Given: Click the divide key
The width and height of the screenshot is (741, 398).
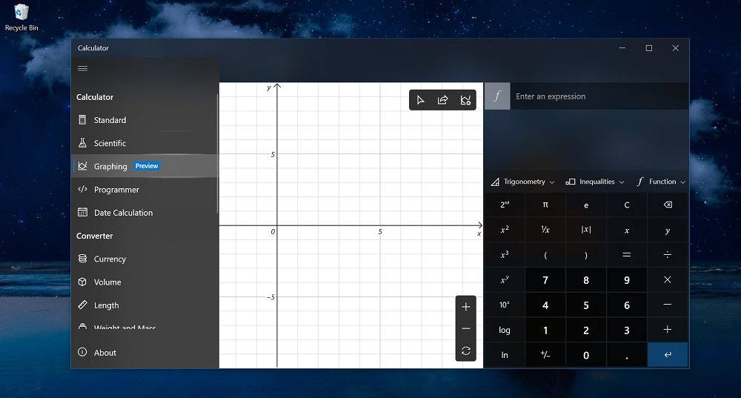Looking at the screenshot, I should (668, 255).
